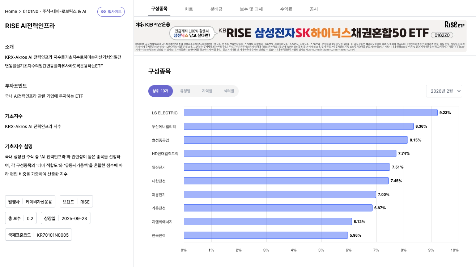Switch to the 공시 tab

[314, 9]
